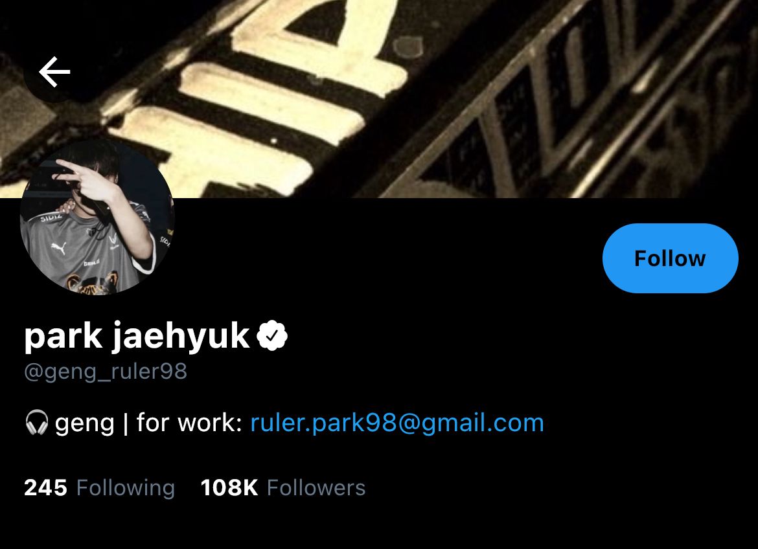Click the word Following beside 245
The width and height of the screenshot is (758, 549).
pos(126,488)
